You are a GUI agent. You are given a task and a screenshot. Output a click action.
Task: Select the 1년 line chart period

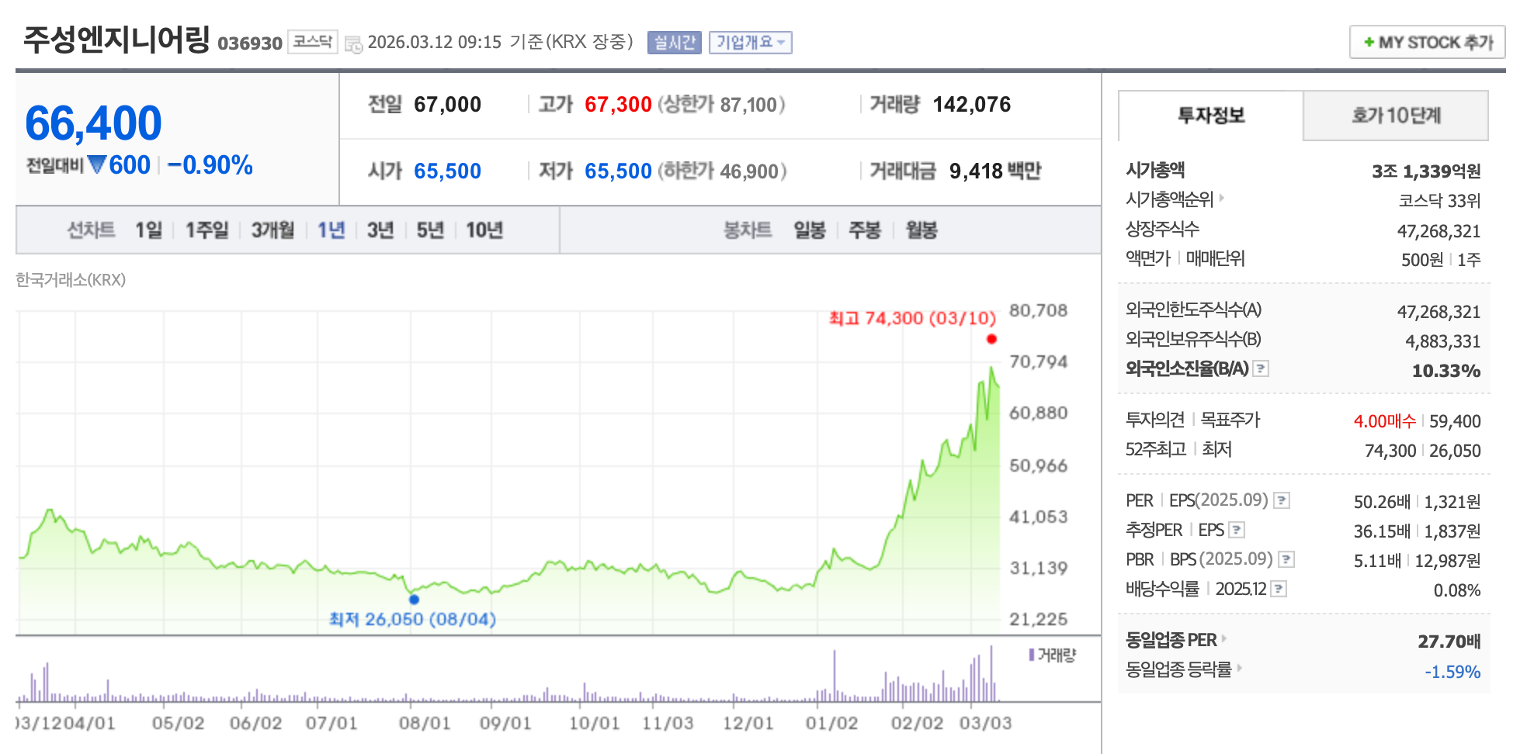(x=331, y=230)
